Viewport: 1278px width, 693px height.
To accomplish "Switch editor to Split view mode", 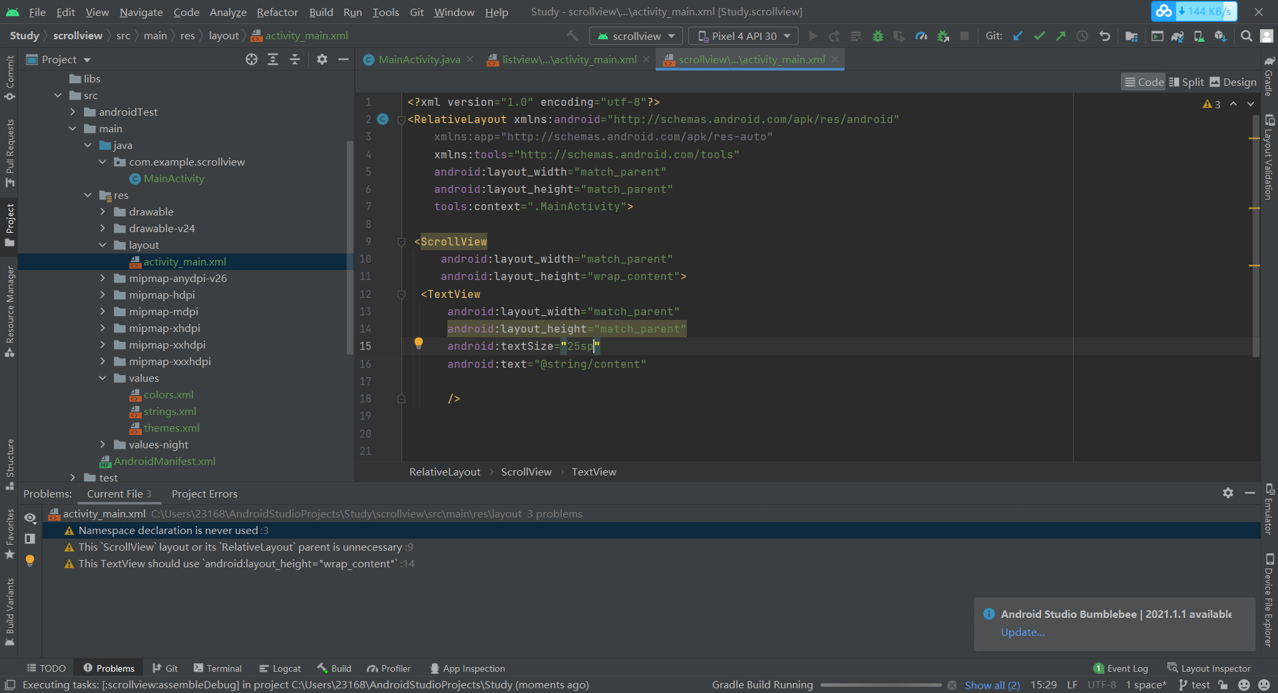I will 1186,82.
